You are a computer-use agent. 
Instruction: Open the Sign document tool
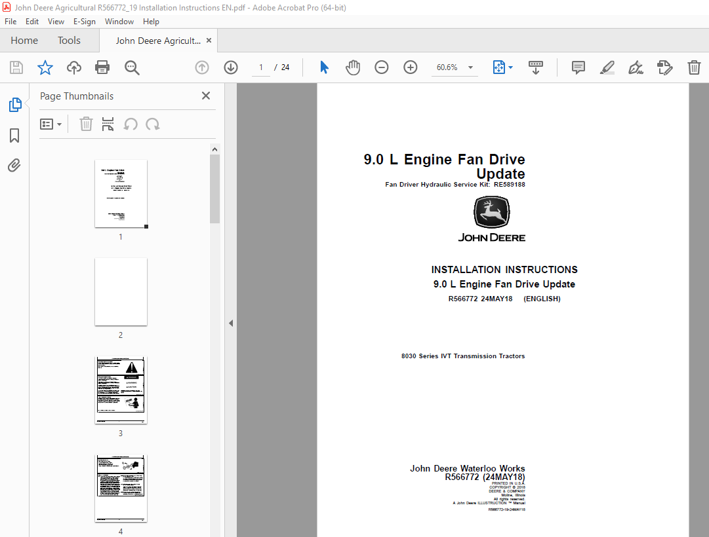pyautogui.click(x=636, y=67)
